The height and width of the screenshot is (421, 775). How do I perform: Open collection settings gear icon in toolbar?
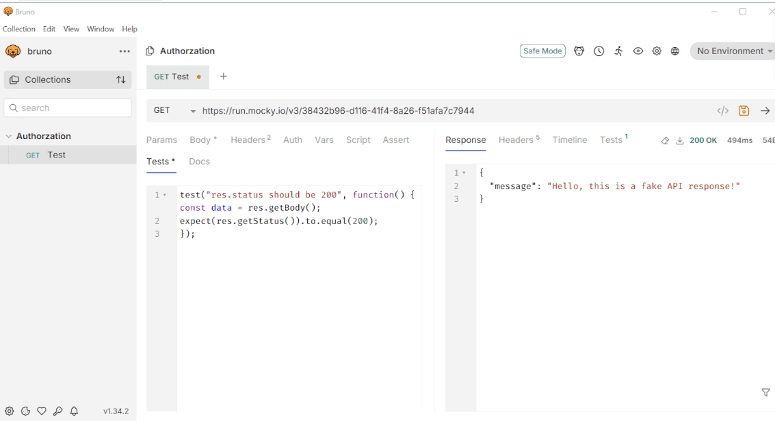[657, 51]
